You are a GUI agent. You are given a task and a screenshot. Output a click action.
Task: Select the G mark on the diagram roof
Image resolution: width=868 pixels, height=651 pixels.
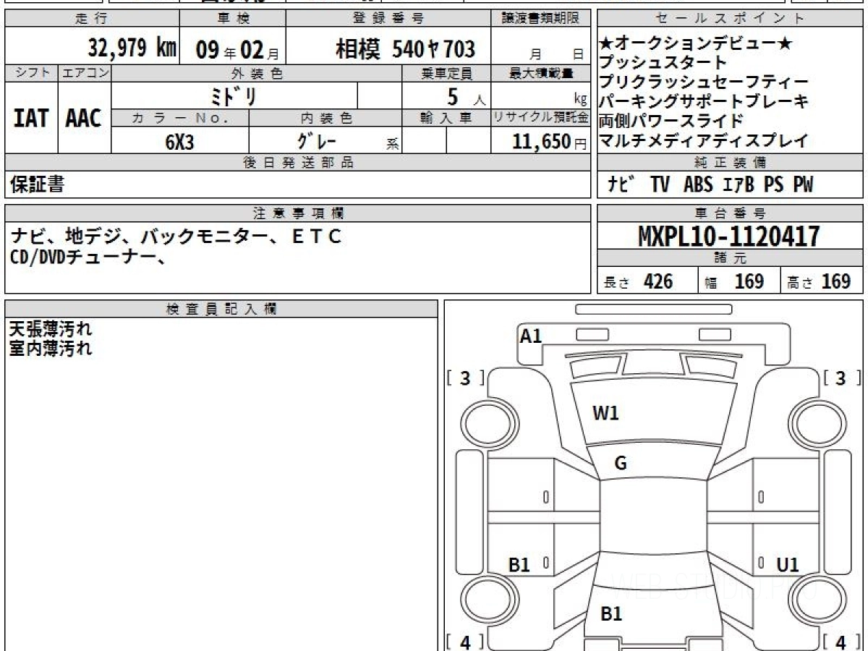[x=620, y=464]
